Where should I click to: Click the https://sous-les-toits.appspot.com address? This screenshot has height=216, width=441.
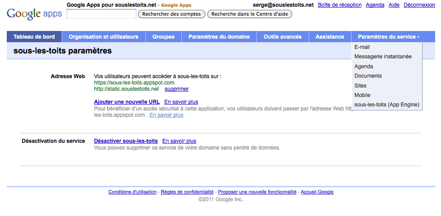[134, 83]
